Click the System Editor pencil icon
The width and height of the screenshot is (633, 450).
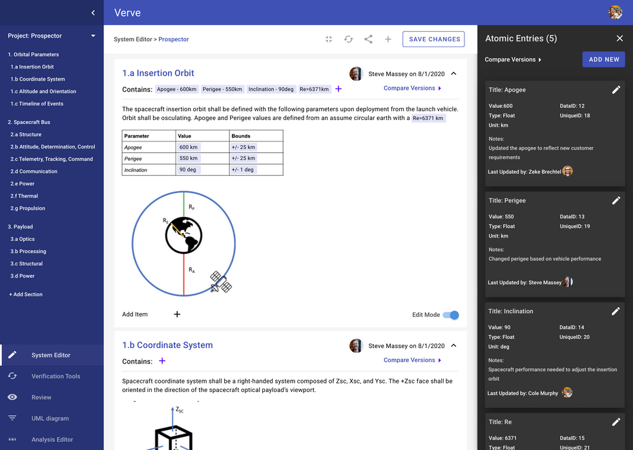(x=12, y=354)
